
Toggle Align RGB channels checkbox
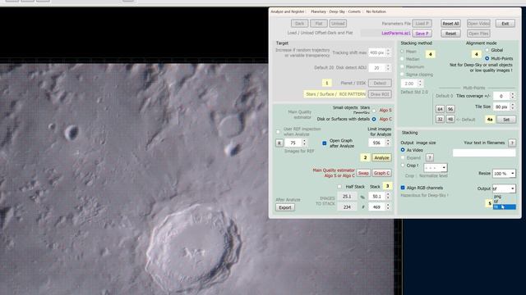[403, 188]
